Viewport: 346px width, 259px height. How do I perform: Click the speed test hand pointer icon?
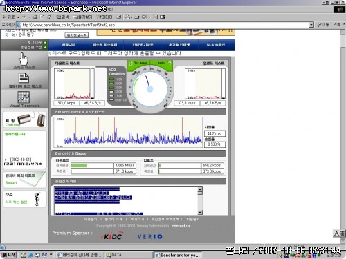pyautogui.click(x=24, y=59)
